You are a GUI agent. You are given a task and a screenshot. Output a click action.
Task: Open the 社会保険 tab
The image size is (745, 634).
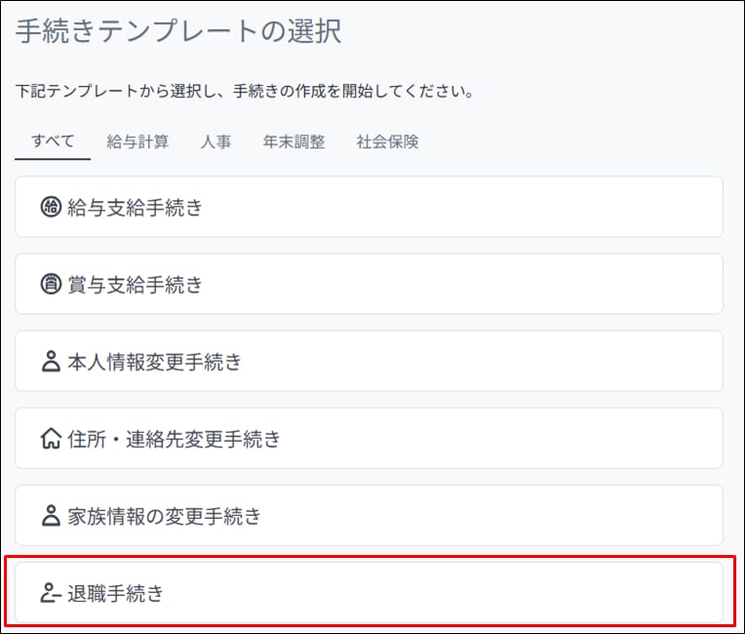pyautogui.click(x=387, y=141)
